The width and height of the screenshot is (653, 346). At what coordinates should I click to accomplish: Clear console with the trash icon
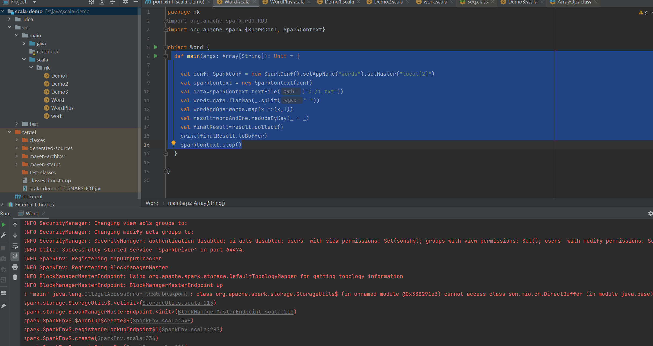pos(15,277)
